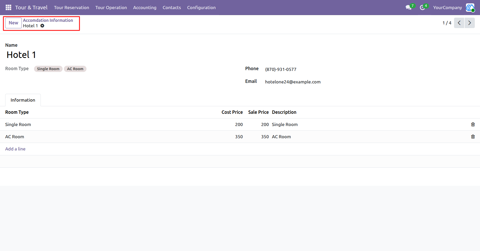Open the apps grid menu icon

(x=8, y=8)
